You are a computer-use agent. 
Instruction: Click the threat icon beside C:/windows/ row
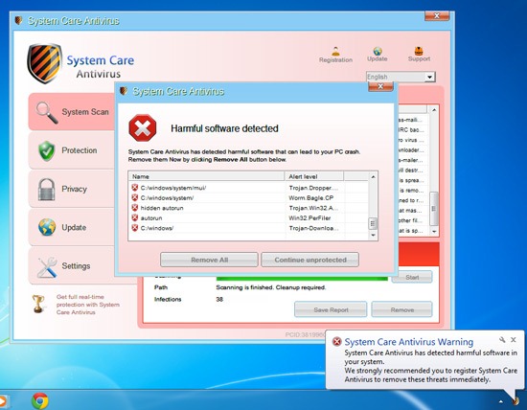click(x=135, y=228)
